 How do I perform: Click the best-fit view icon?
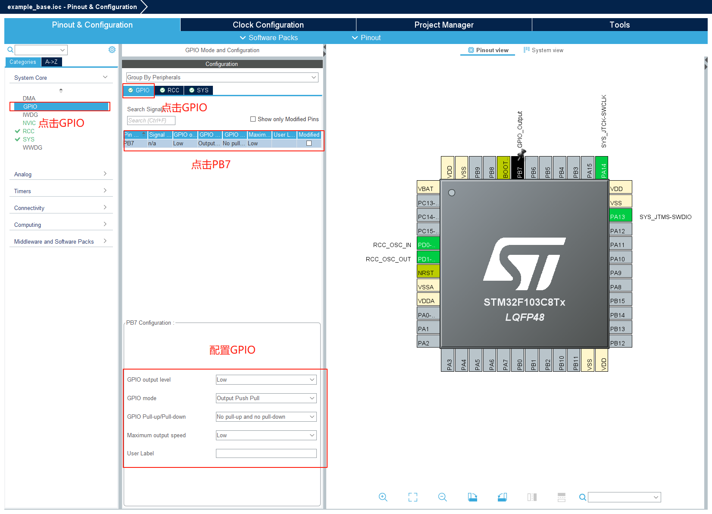413,497
